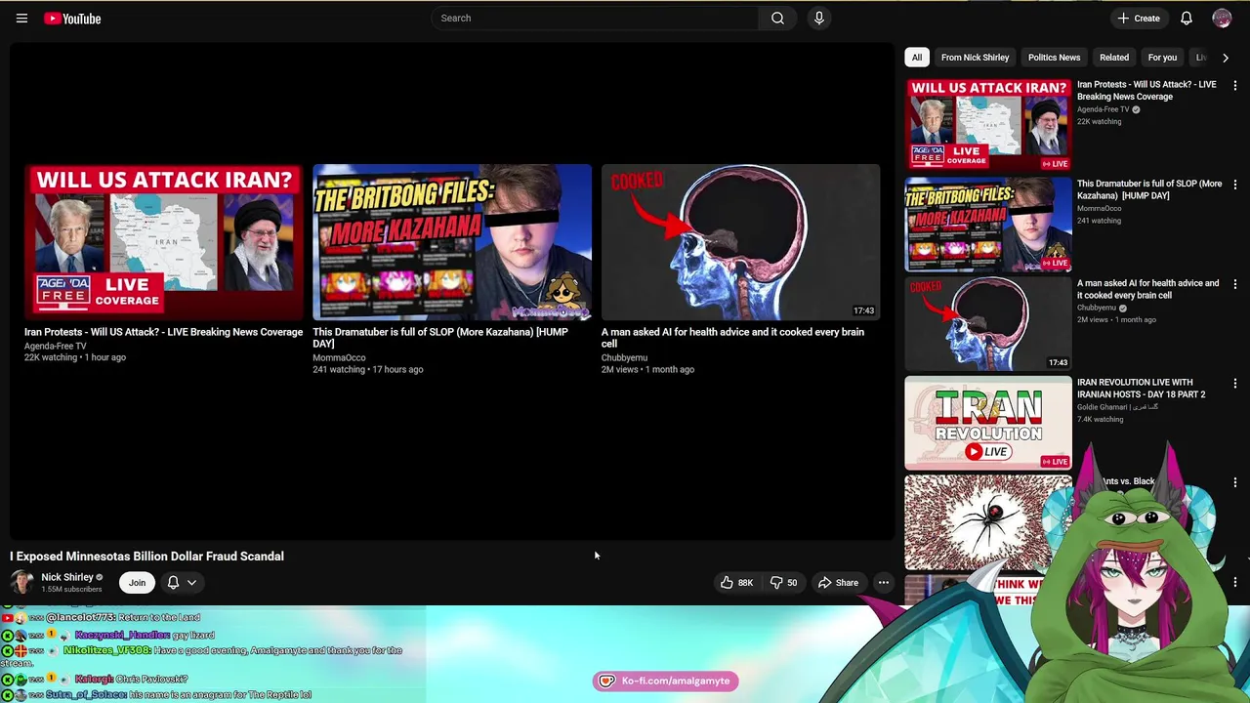Select Politics News filter chip
This screenshot has width=1250, height=703.
tap(1054, 58)
